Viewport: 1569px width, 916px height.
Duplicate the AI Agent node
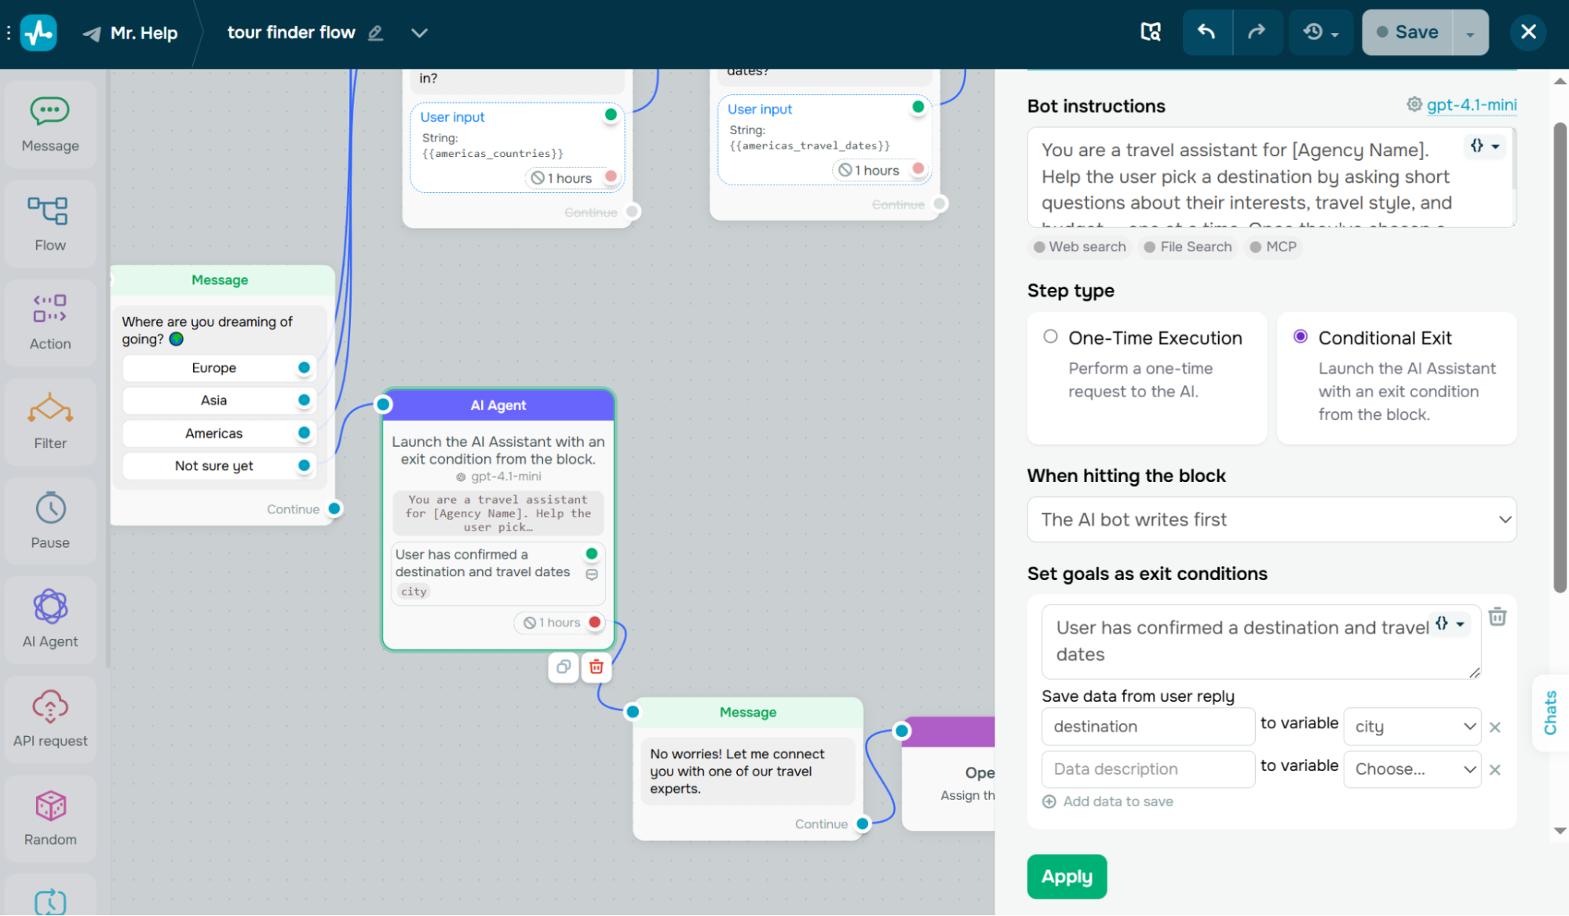tap(563, 667)
